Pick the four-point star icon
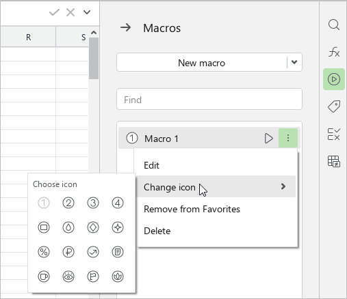 point(118,227)
